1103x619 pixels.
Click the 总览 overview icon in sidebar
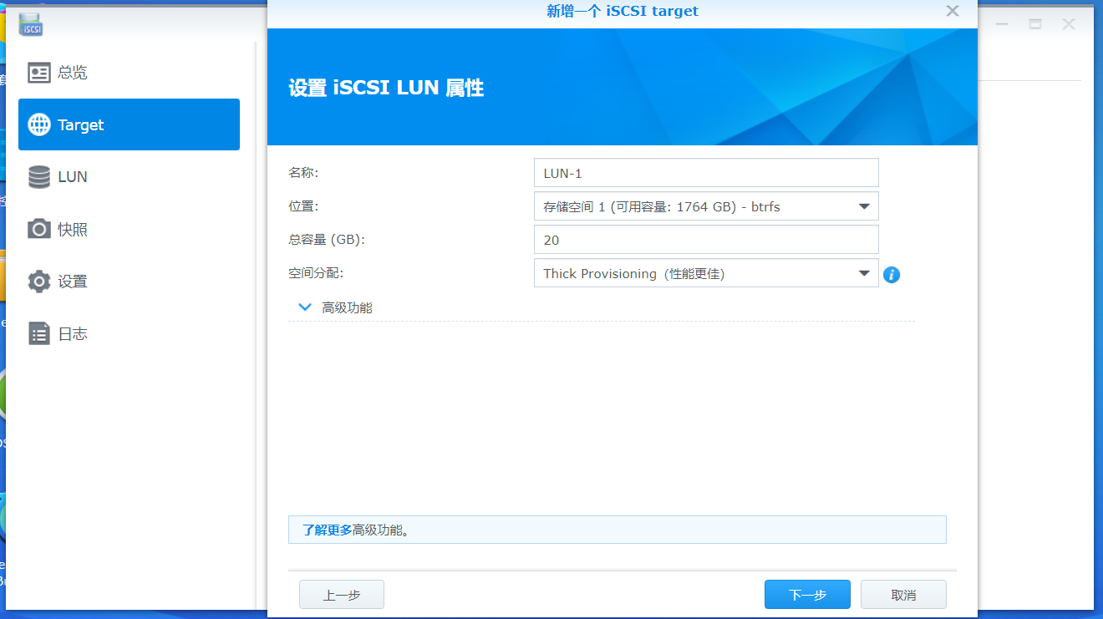tap(39, 73)
